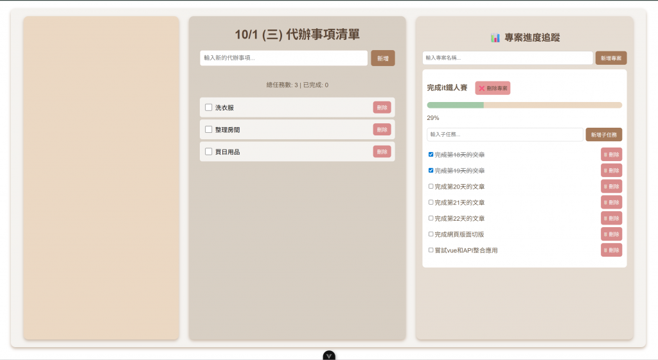Delete subtask 完成網頁版面切版
Image resolution: width=658 pixels, height=360 pixels.
click(612, 234)
